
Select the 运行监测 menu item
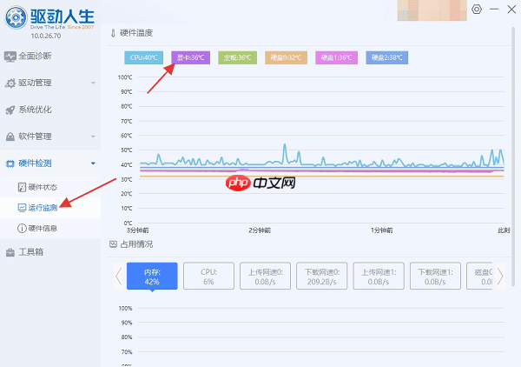point(42,208)
